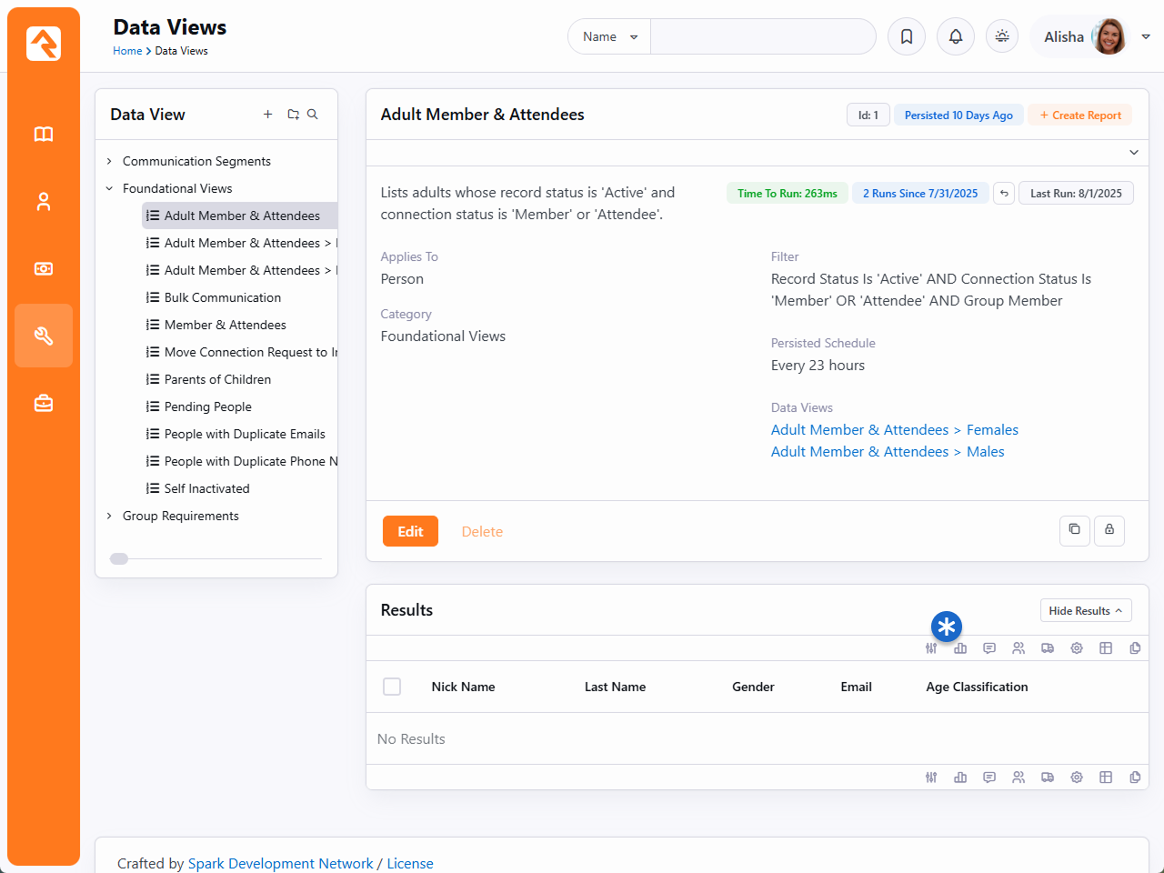This screenshot has width=1164, height=873.
Task: Expand Communication Segments category
Action: tap(109, 161)
